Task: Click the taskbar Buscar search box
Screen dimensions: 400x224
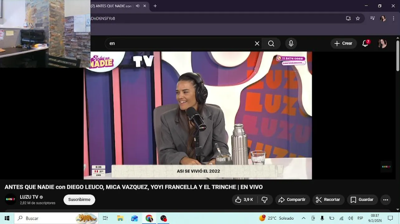Action: 56,218
